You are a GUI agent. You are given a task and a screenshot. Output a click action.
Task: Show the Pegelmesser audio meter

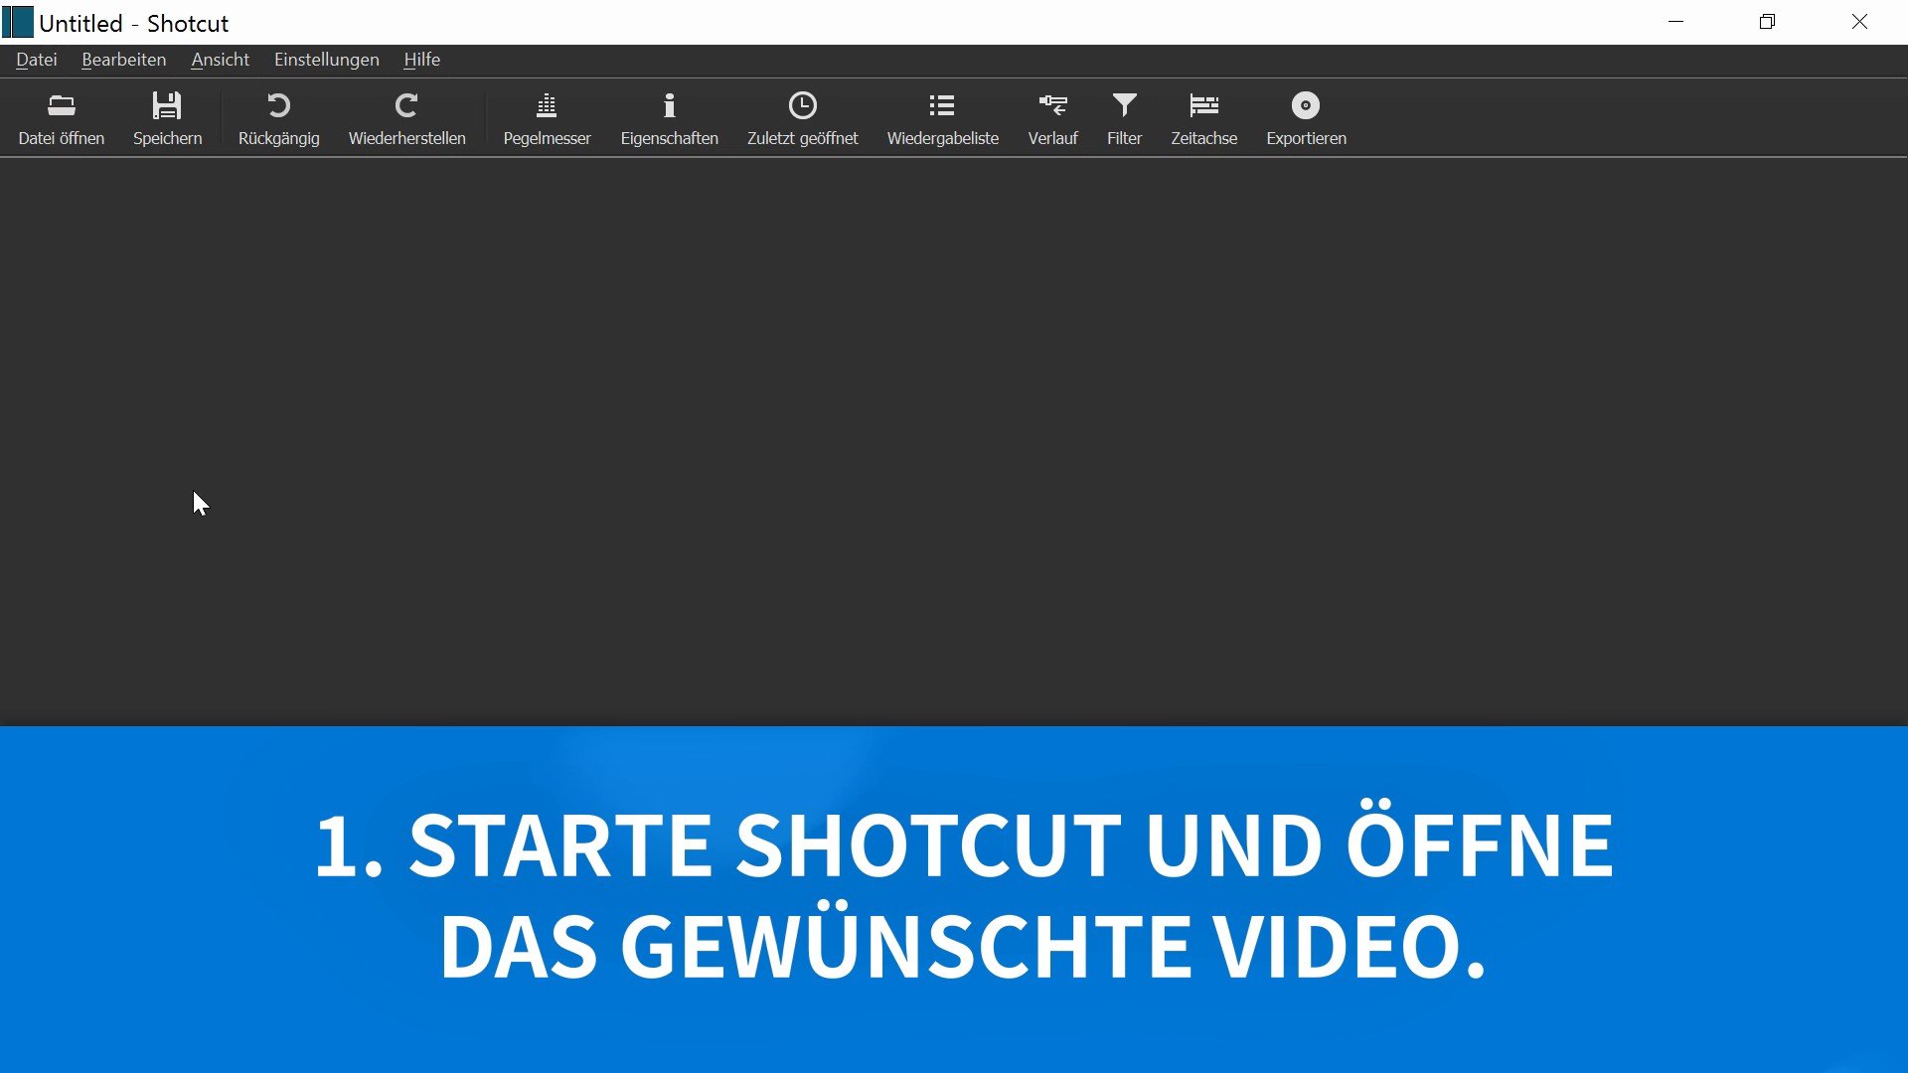point(547,118)
